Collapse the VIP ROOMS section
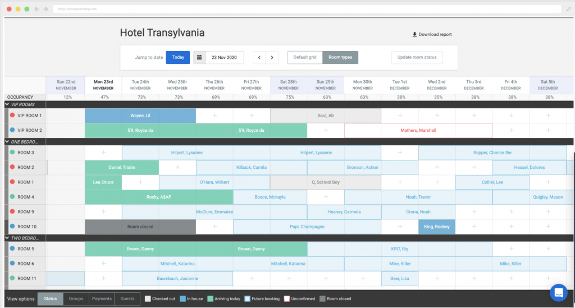 7,104
